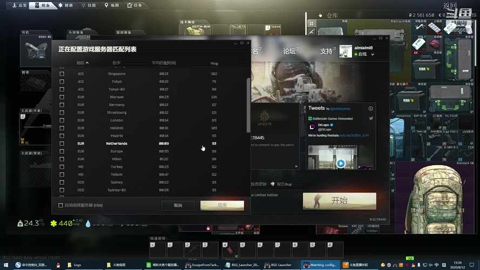Select the TelAviv server name text
Viewport: 480px width, 270px height.
117,174
